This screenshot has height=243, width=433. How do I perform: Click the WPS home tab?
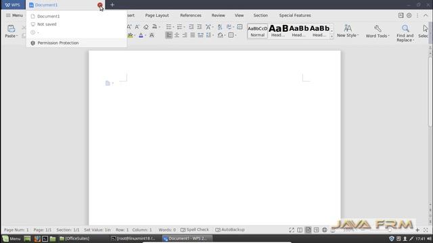tap(13, 5)
